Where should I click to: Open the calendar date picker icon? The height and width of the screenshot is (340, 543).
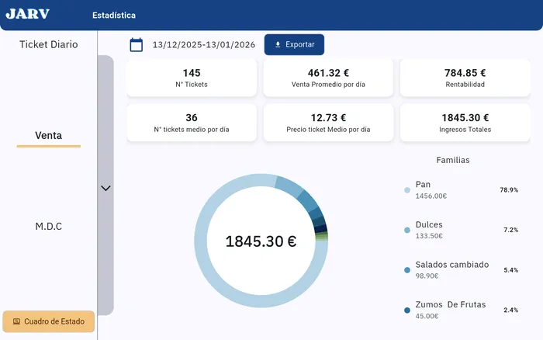pos(137,45)
